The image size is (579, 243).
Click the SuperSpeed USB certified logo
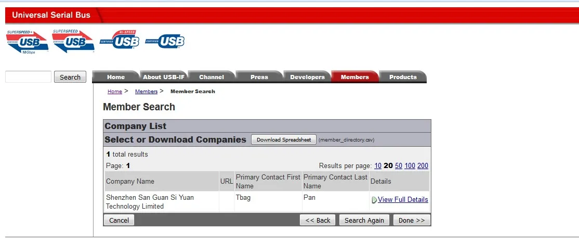73,41
